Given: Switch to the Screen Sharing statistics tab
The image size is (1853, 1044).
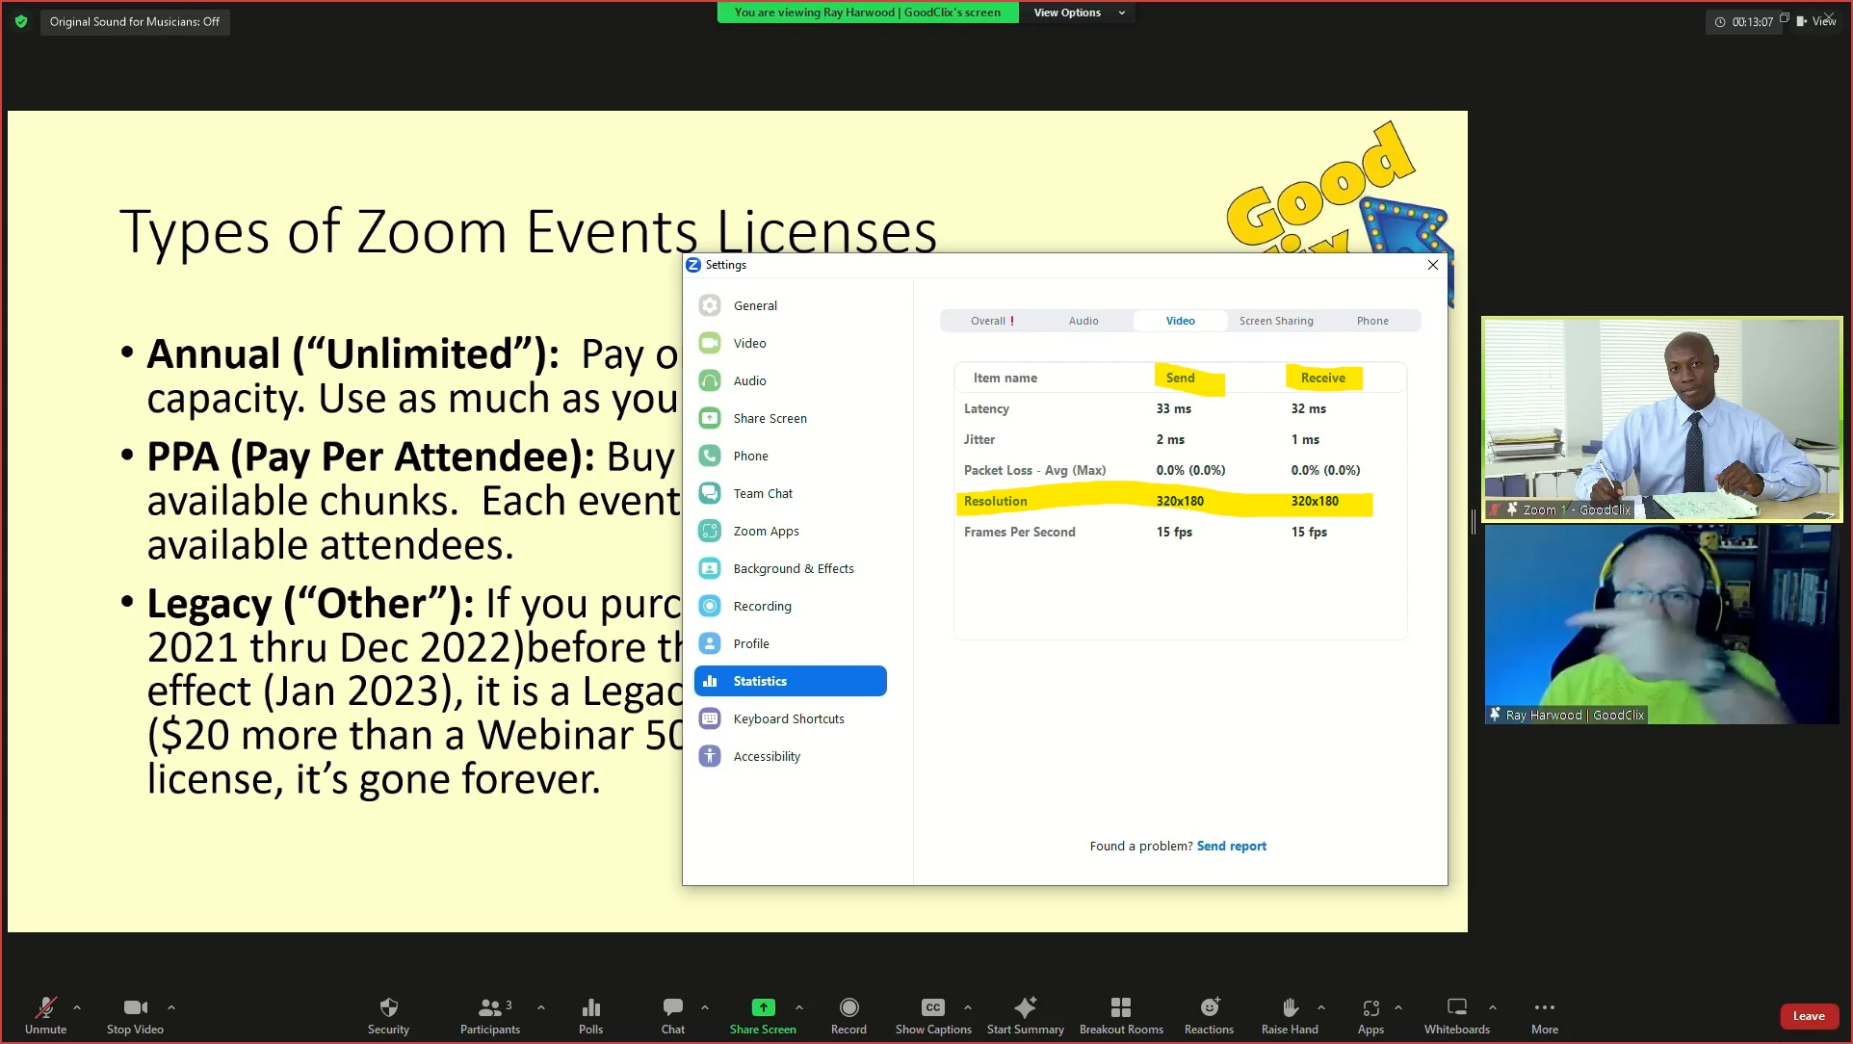Looking at the screenshot, I should 1275,321.
